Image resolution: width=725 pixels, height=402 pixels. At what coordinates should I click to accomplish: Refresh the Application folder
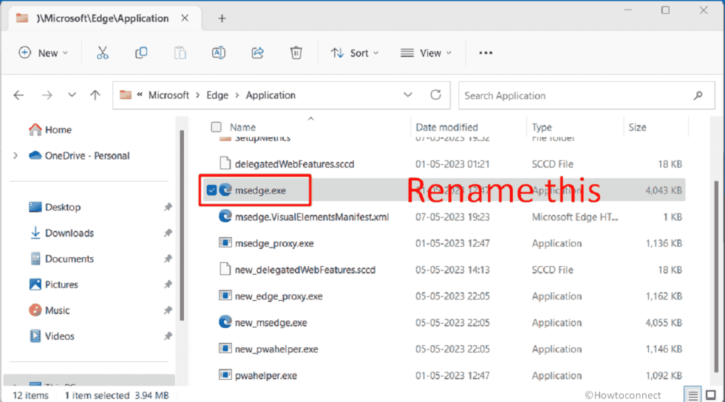point(436,95)
